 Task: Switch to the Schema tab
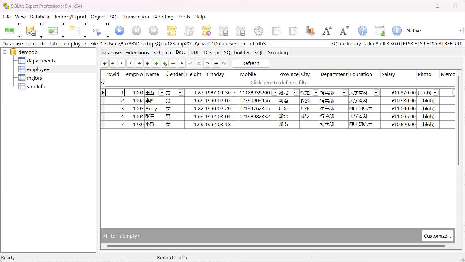(x=162, y=52)
